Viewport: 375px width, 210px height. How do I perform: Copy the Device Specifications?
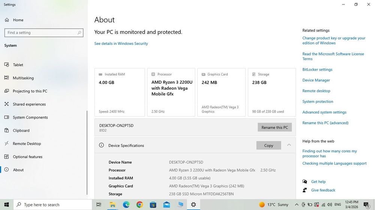pyautogui.click(x=268, y=145)
